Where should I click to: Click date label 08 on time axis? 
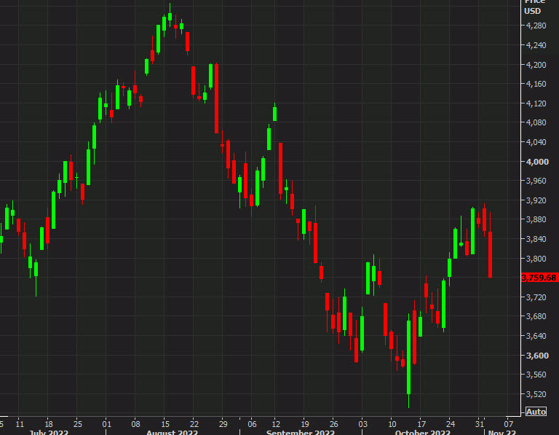tap(136, 424)
